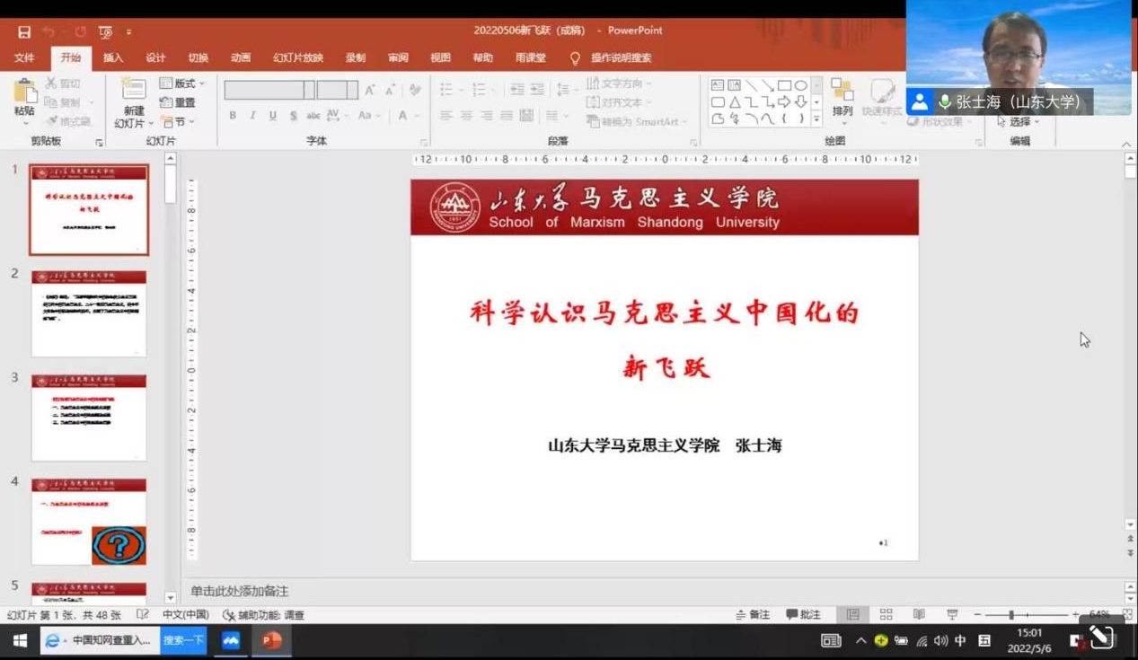Expand the shapes gallery More arrow
The width and height of the screenshot is (1138, 660).
[816, 119]
